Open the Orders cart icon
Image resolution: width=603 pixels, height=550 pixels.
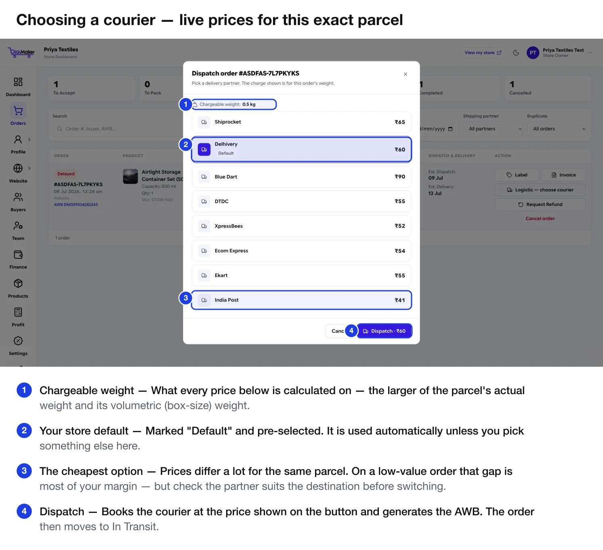(18, 111)
